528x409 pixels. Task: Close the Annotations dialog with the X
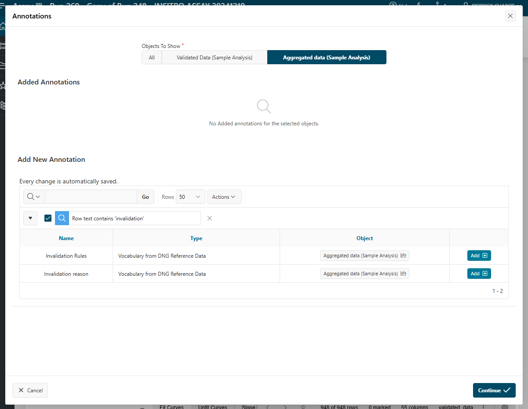(510, 16)
